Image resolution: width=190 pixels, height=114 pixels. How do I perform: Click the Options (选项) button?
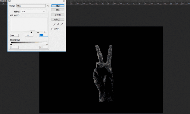[58, 19]
